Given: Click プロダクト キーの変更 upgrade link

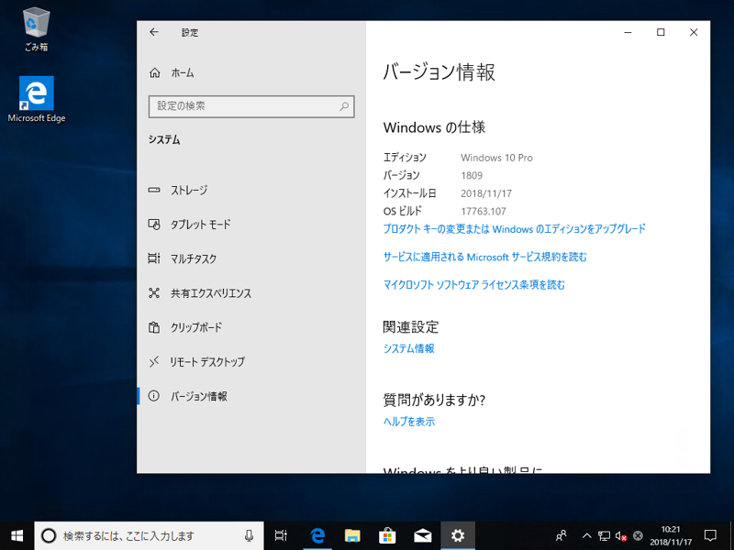Looking at the screenshot, I should 515,229.
